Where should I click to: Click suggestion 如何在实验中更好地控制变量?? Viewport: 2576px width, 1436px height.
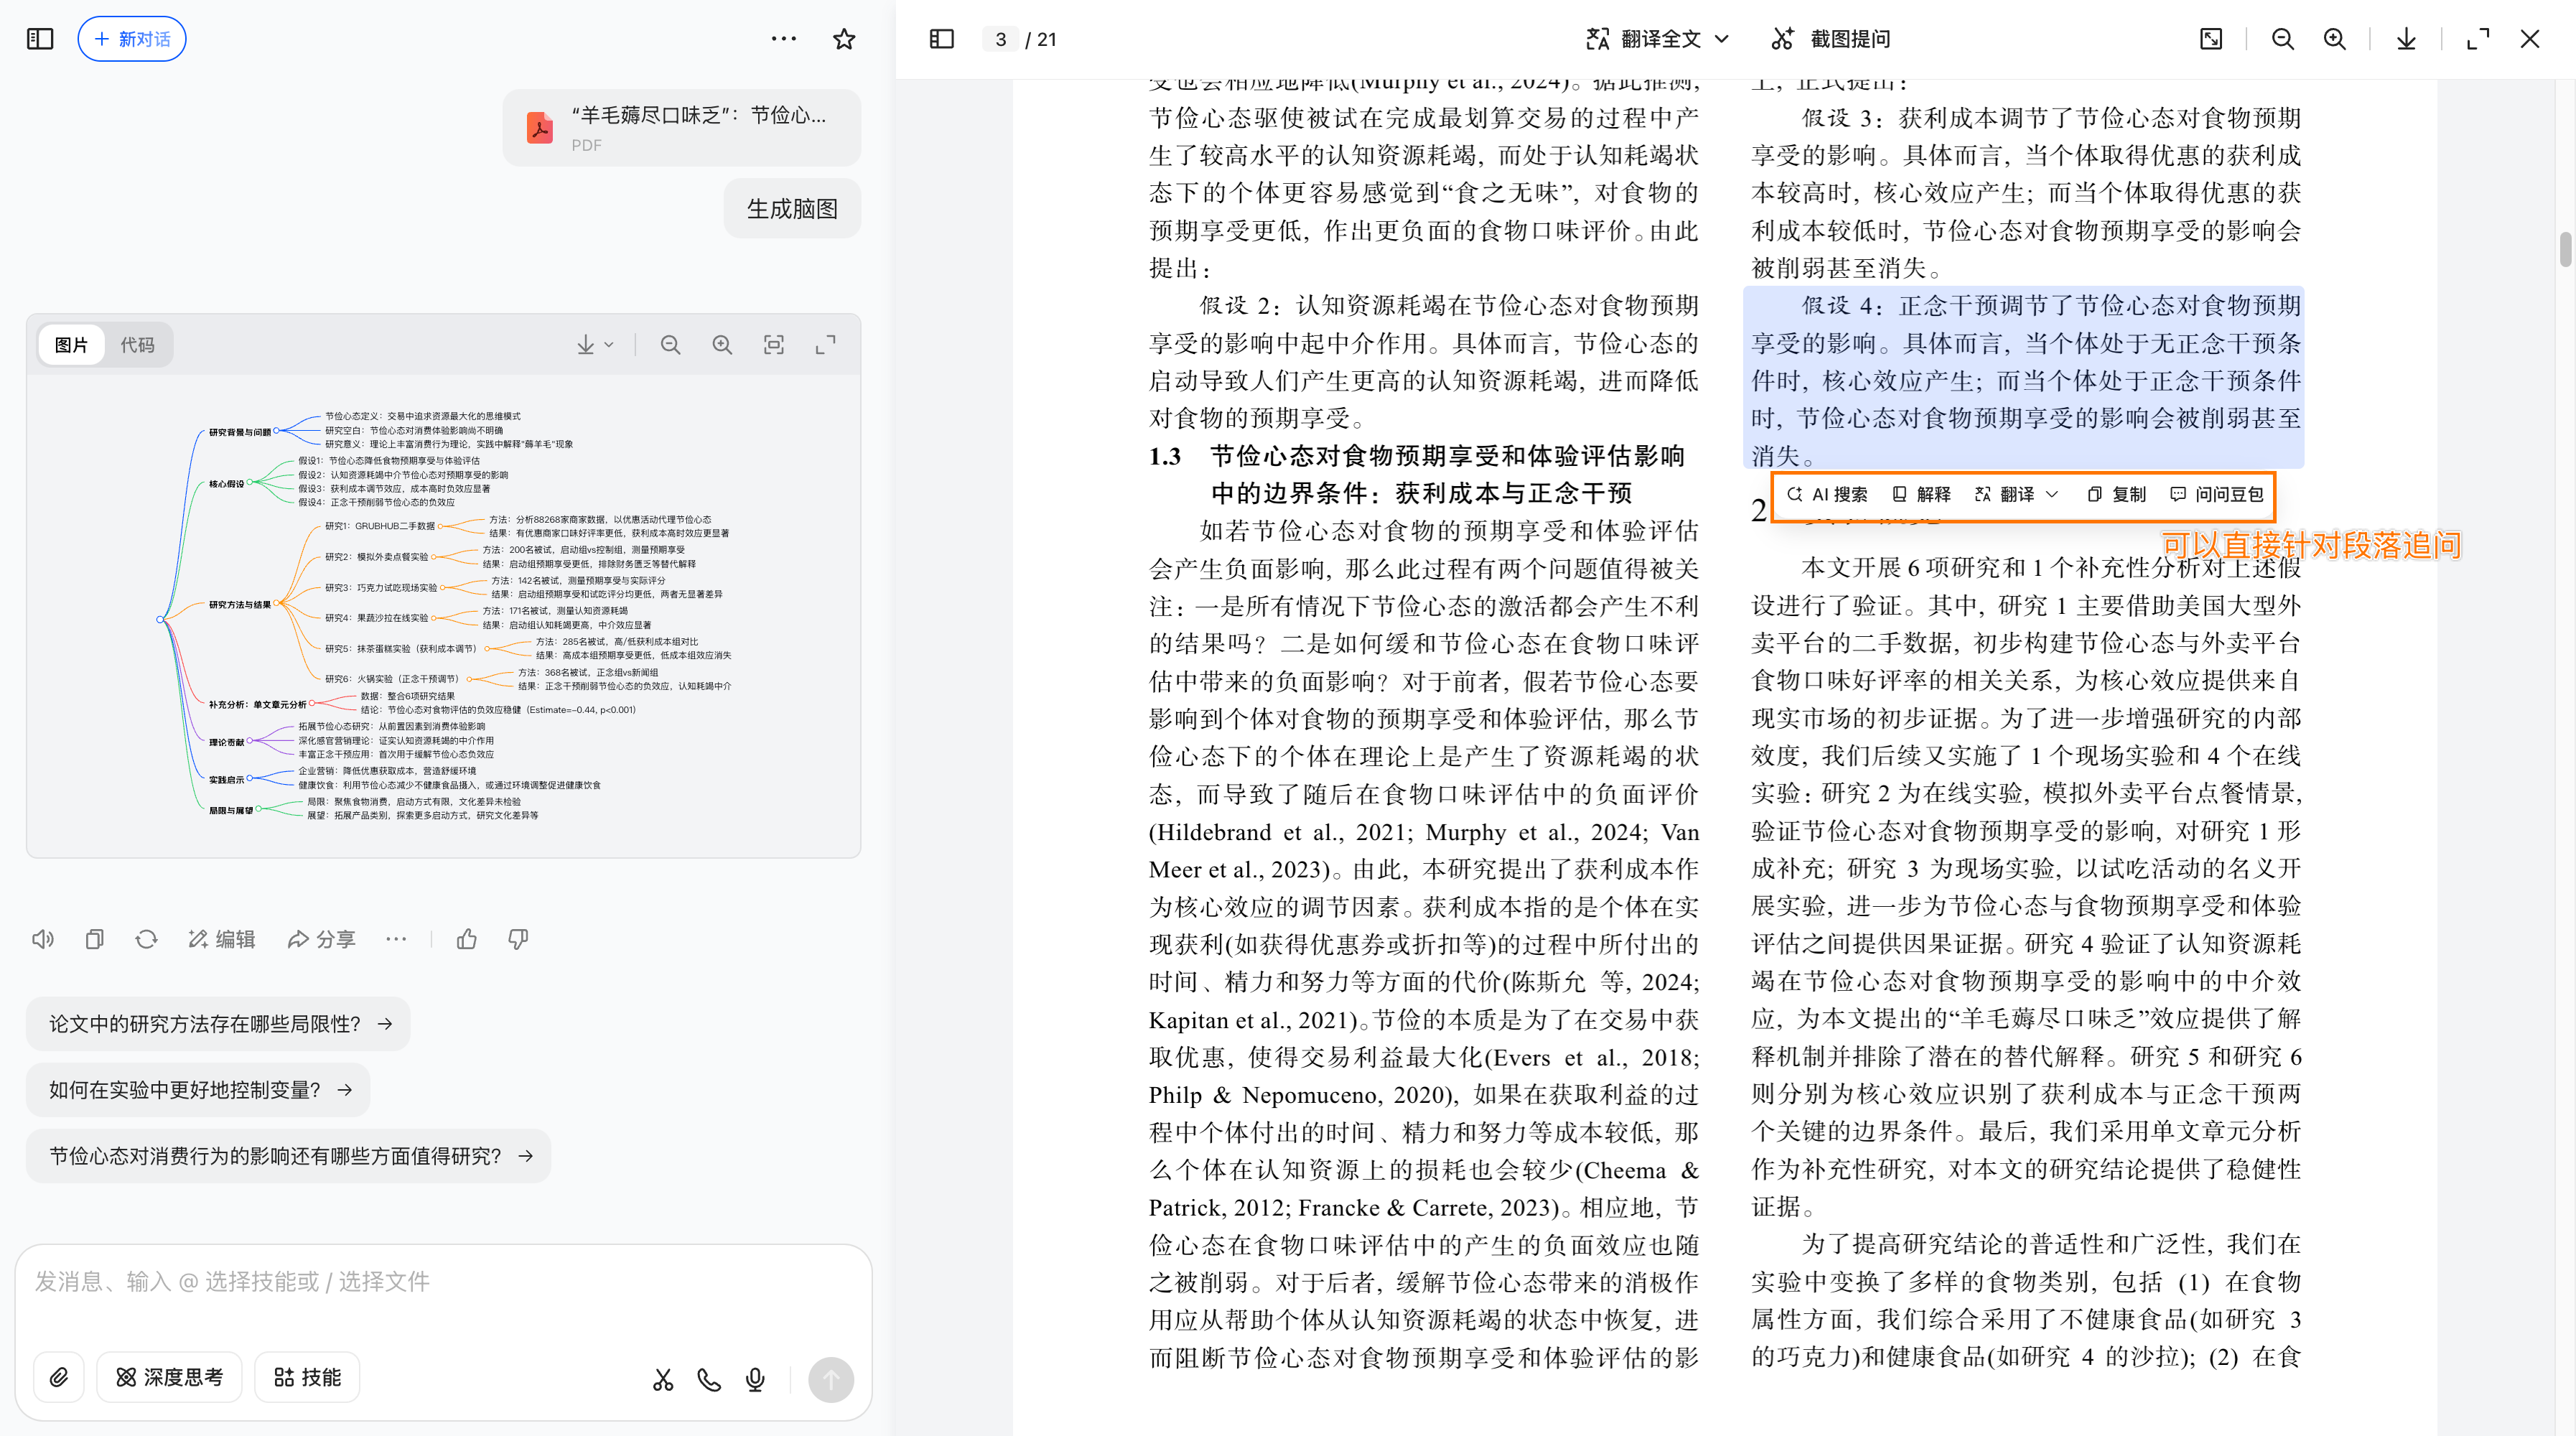coord(199,1089)
